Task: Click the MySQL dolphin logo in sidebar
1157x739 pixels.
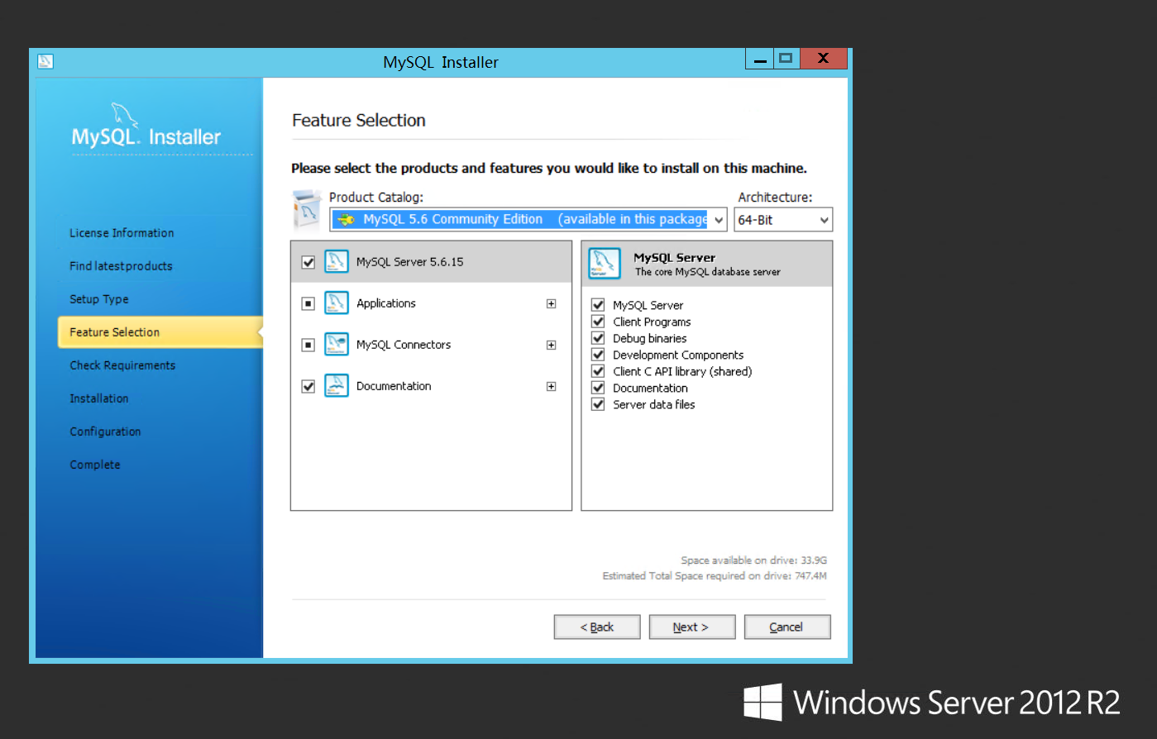Action: pos(125,115)
